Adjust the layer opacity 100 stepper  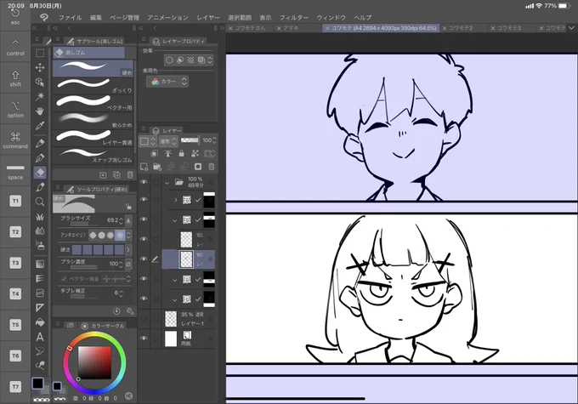[214, 140]
